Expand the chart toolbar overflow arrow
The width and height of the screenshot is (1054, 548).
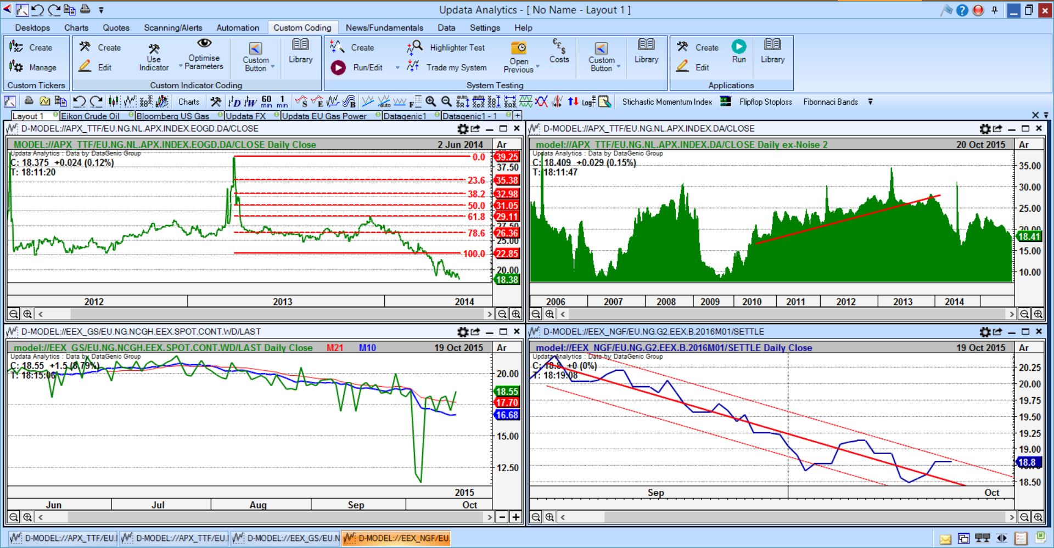tap(870, 101)
